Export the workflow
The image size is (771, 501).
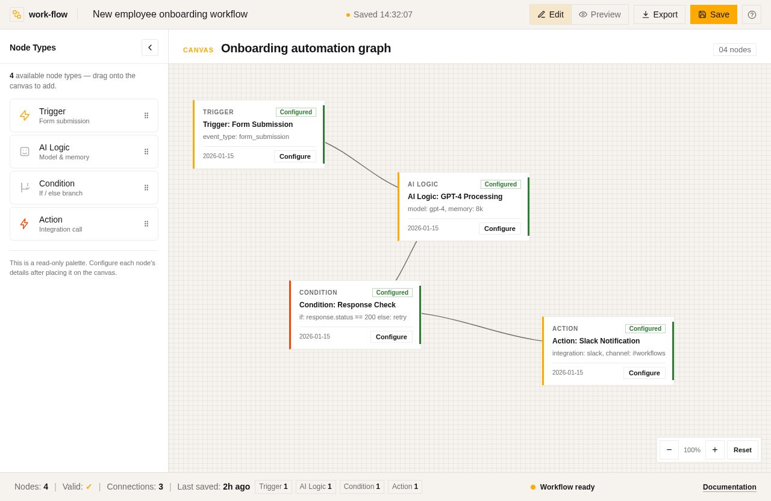[660, 14]
